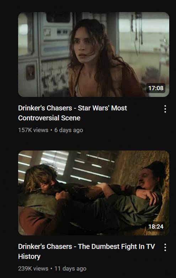Open options menu for Star Wars video
176x278 pixels.
(165, 109)
